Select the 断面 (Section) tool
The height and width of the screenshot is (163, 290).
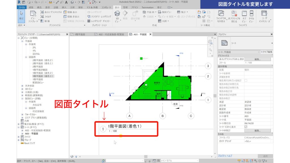pos(125,14)
